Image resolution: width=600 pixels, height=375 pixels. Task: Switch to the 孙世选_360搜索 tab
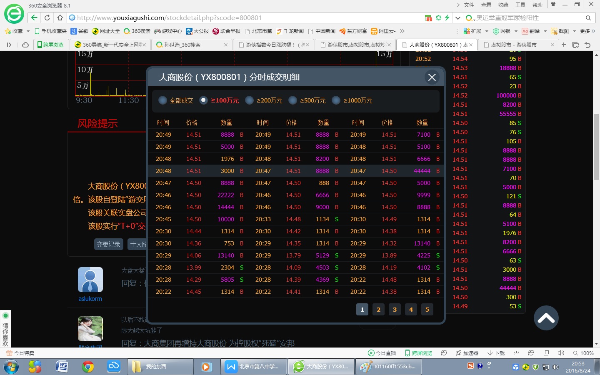[191, 45]
